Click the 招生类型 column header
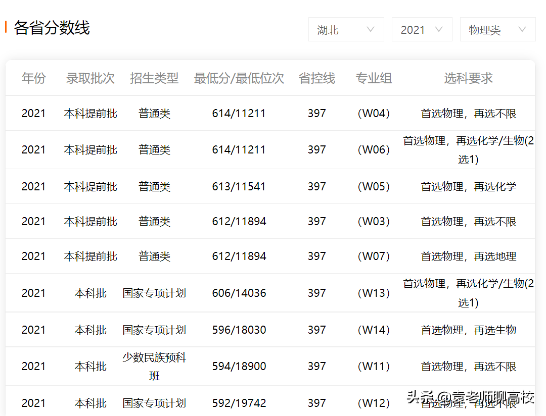This screenshot has width=546, height=416. 154,78
